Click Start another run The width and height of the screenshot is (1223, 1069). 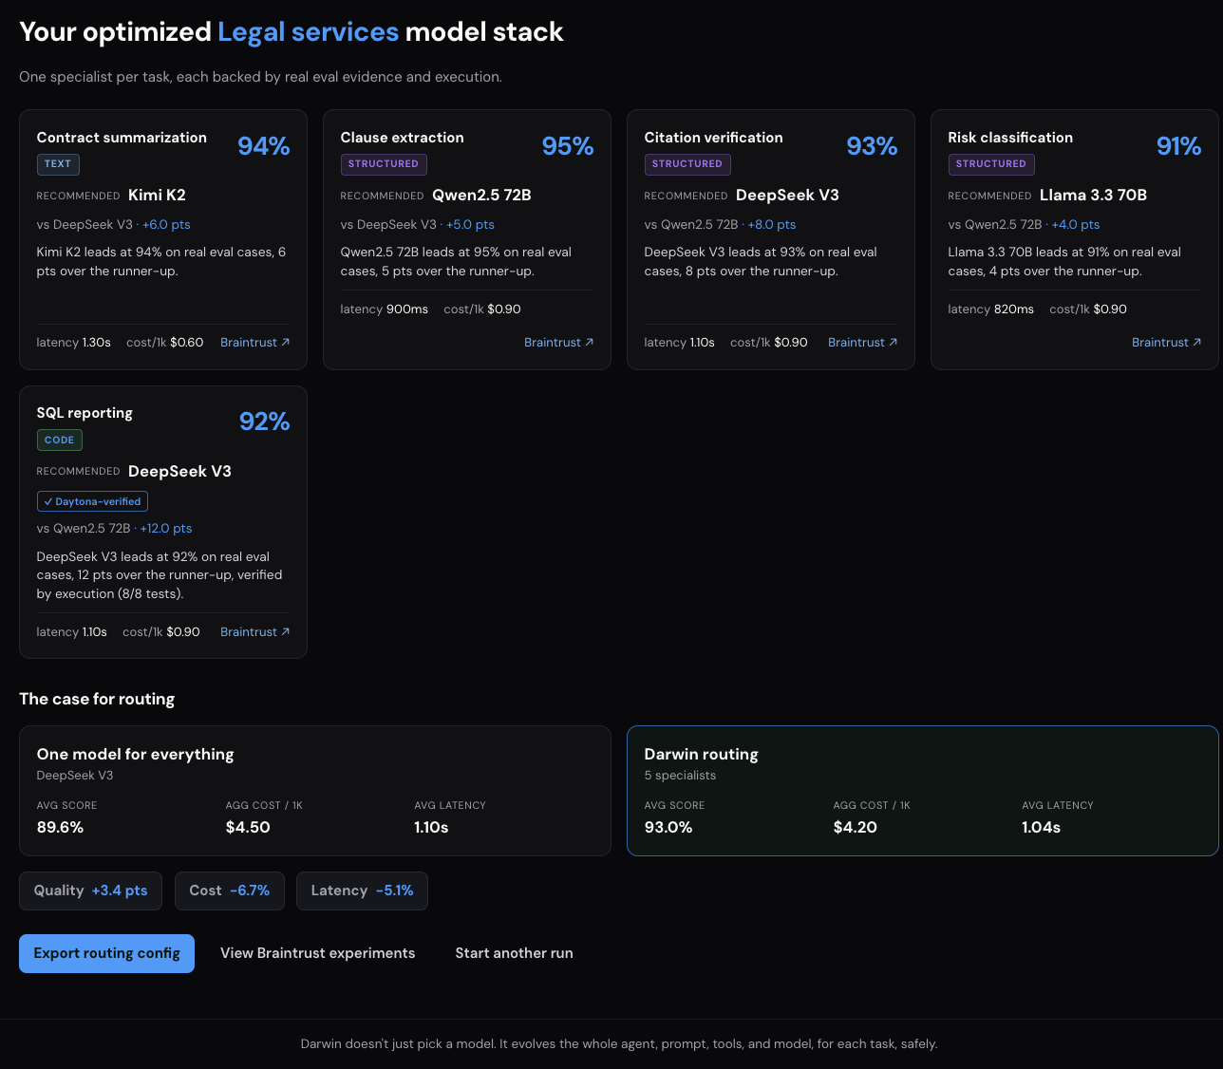point(514,953)
